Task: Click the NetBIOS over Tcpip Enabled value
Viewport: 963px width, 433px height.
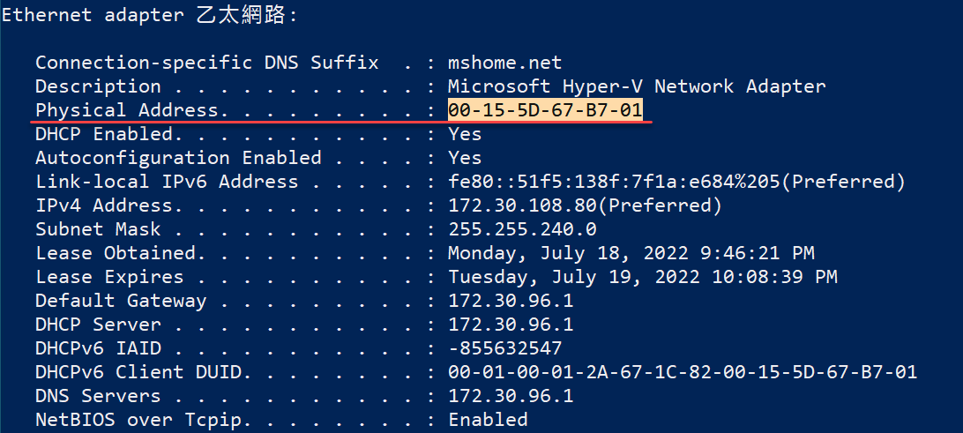Action: [x=488, y=420]
